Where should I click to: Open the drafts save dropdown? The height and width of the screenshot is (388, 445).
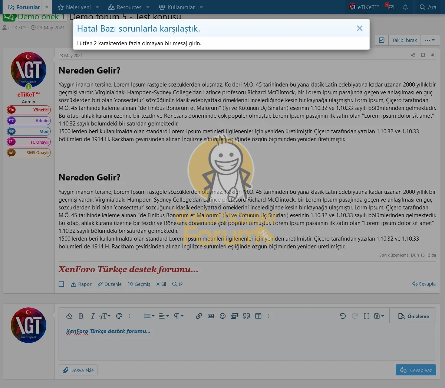click(x=379, y=316)
